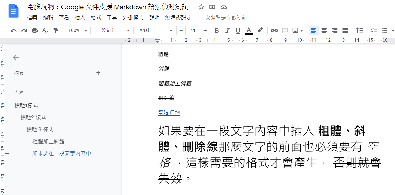Select the outline entry 如果要在一段文字內容中...
This screenshot has width=395, height=195.
[x=63, y=154]
